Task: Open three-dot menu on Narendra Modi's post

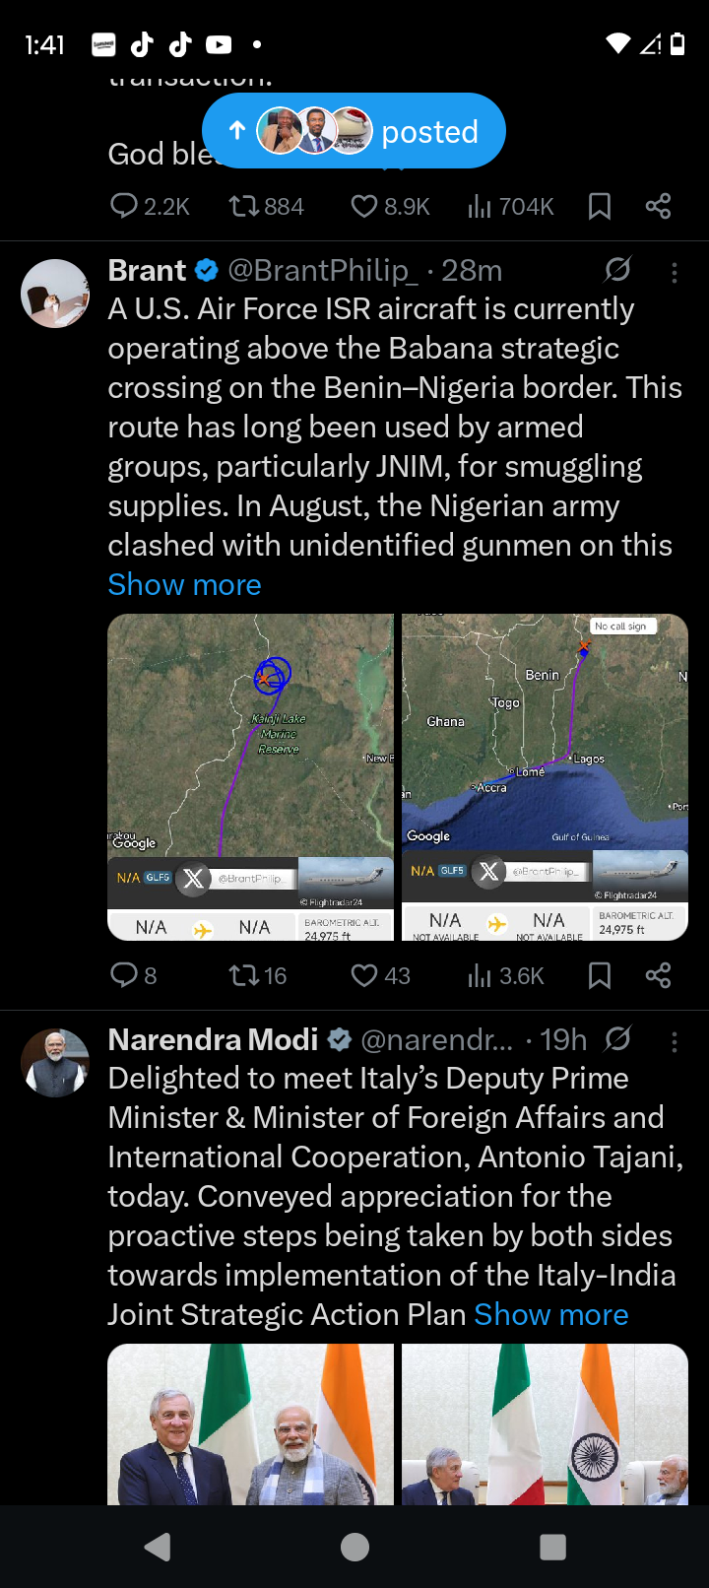Action: [675, 1041]
